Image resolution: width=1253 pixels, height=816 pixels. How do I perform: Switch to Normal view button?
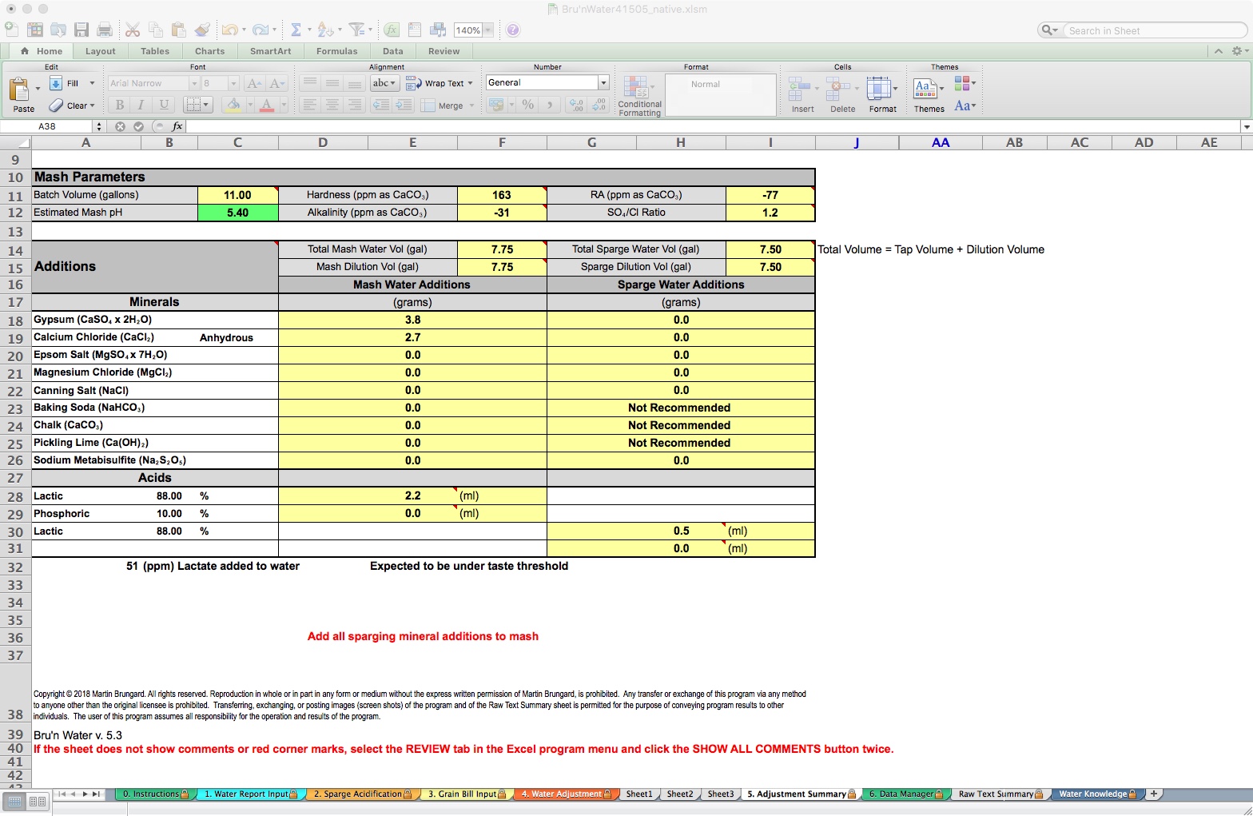pos(15,801)
